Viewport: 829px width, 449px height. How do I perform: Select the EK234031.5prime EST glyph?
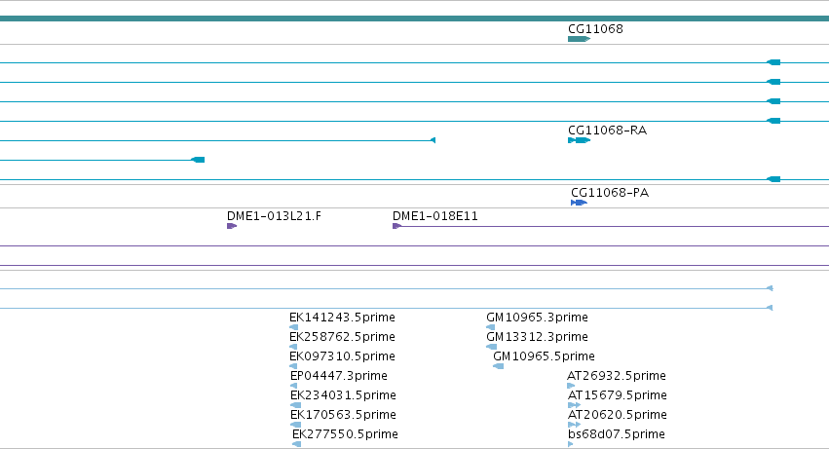pos(295,405)
